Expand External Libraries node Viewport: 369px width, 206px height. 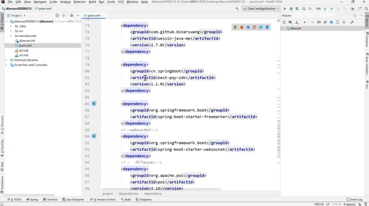[x=6, y=60]
